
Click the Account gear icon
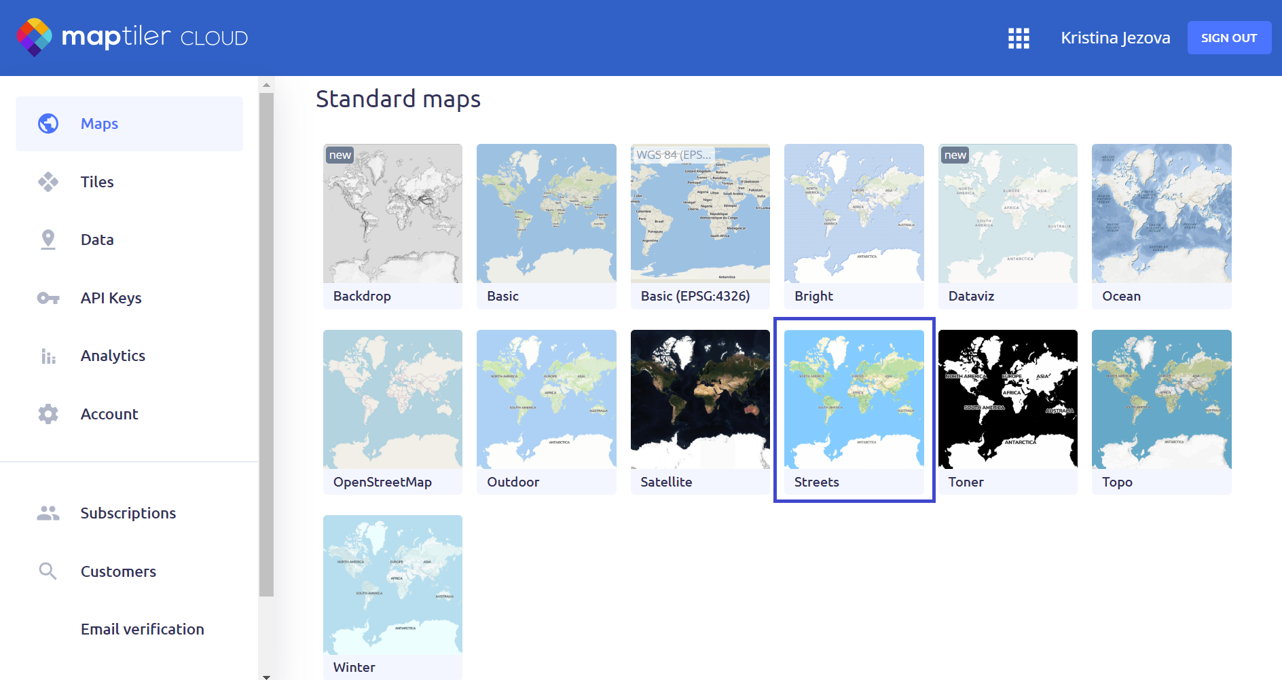(48, 414)
